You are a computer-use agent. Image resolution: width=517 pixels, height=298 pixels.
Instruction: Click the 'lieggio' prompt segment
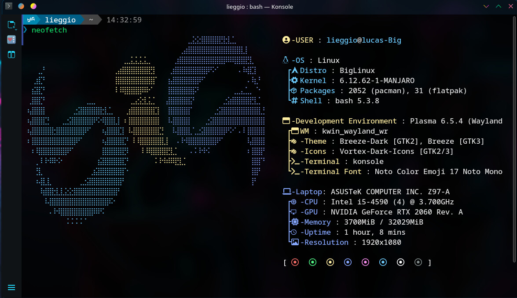point(60,20)
